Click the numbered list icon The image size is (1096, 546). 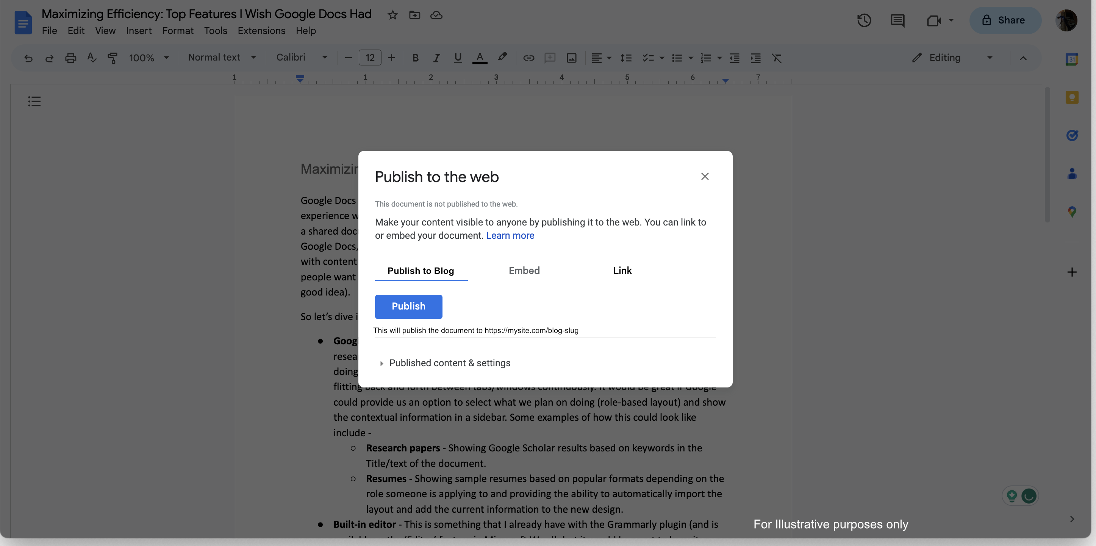(706, 58)
